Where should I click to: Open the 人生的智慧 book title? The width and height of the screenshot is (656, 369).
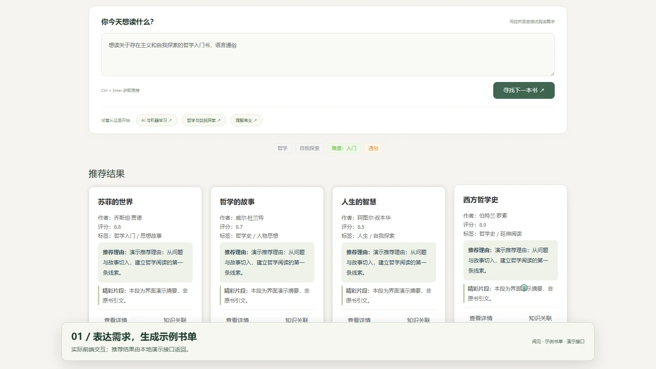(x=359, y=202)
